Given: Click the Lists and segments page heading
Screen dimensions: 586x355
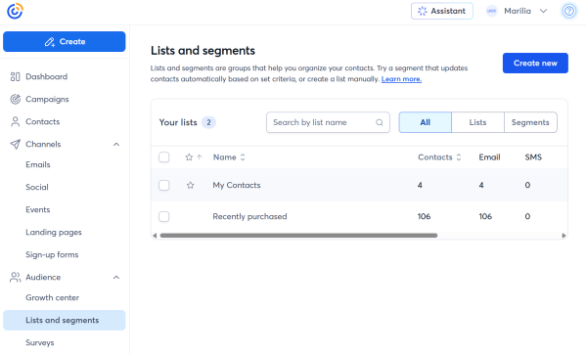Looking at the screenshot, I should click(x=203, y=51).
